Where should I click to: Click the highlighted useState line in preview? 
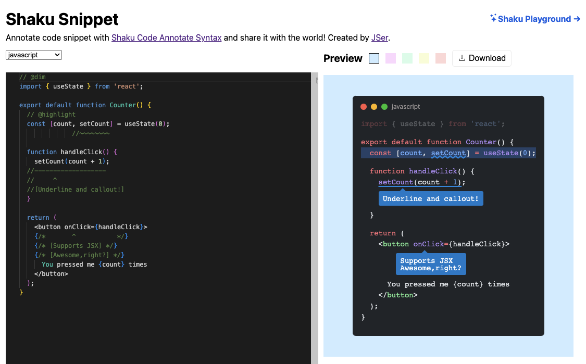point(448,153)
